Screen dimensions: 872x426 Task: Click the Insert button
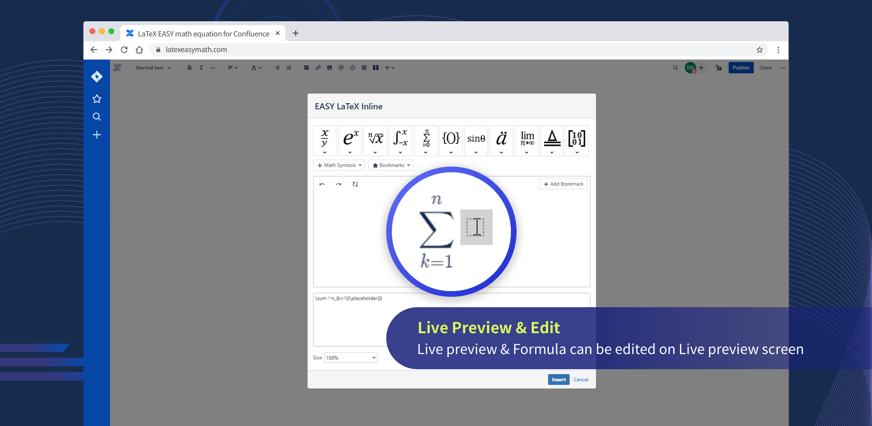tap(559, 380)
